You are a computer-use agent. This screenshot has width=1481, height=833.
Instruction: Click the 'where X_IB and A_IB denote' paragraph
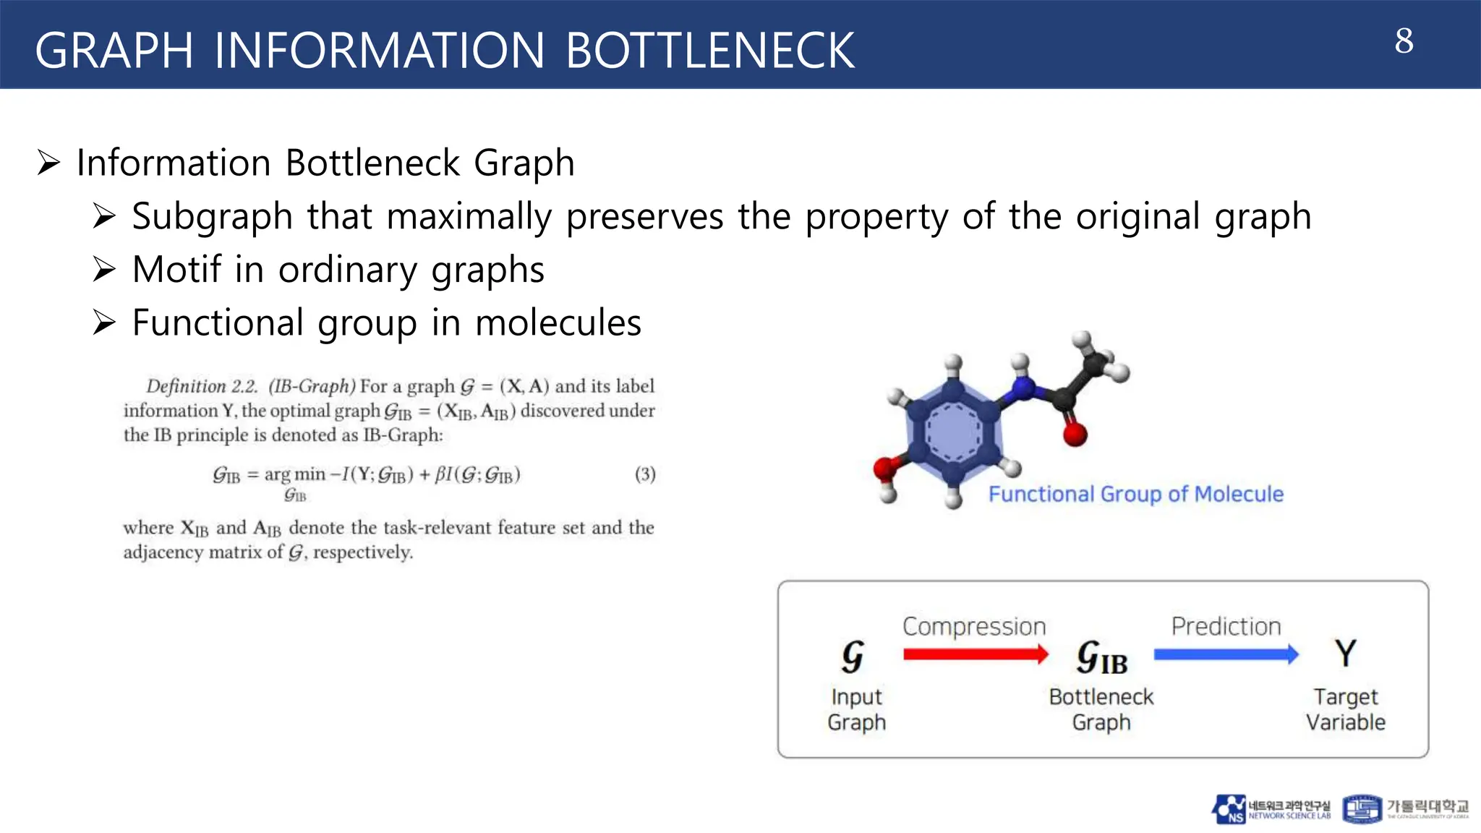388,539
